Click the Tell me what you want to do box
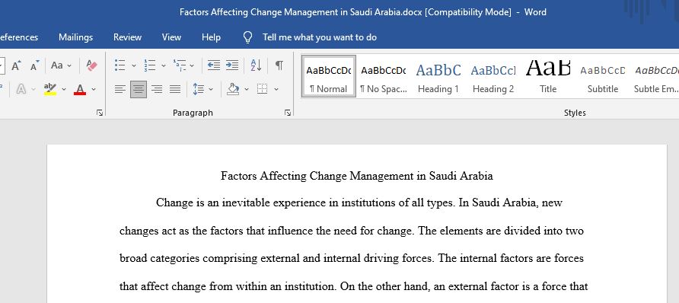Viewport: 679px width, 303px height. point(320,37)
